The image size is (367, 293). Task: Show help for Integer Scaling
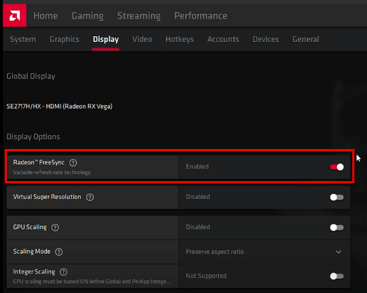coord(63,272)
